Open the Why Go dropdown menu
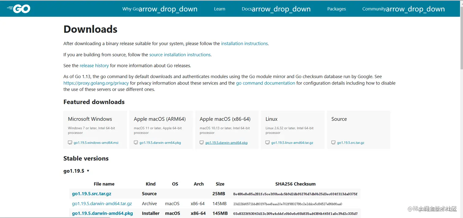 pyautogui.click(x=160, y=9)
